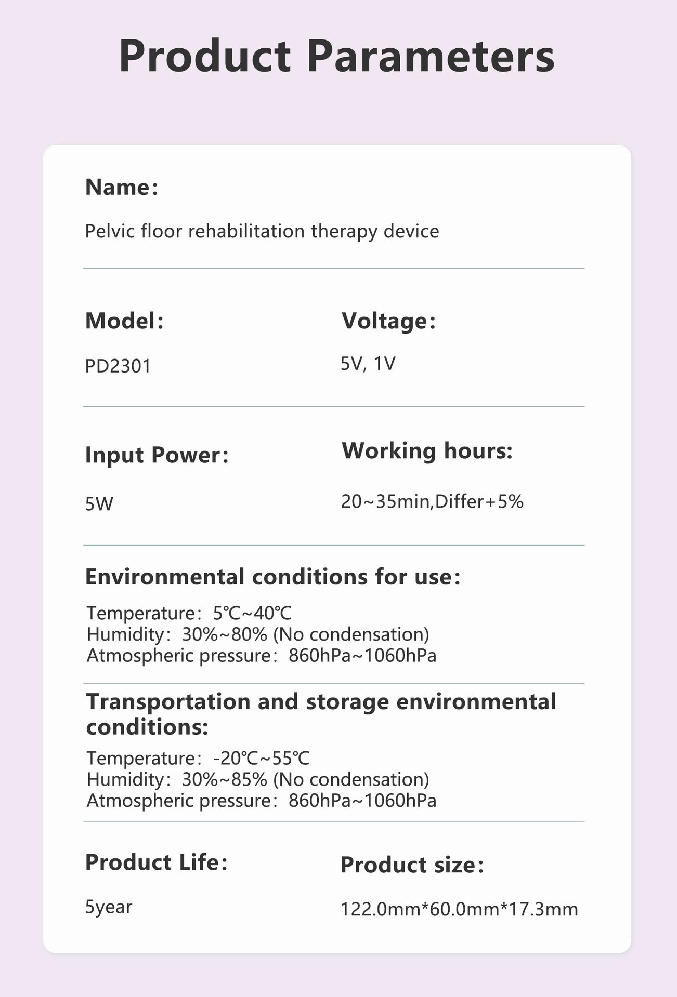Select the Voltage heading

point(388,321)
